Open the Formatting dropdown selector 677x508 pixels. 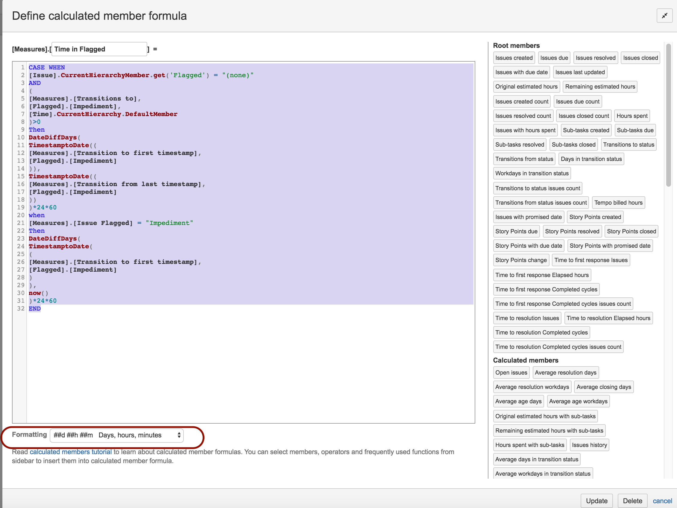click(x=117, y=435)
